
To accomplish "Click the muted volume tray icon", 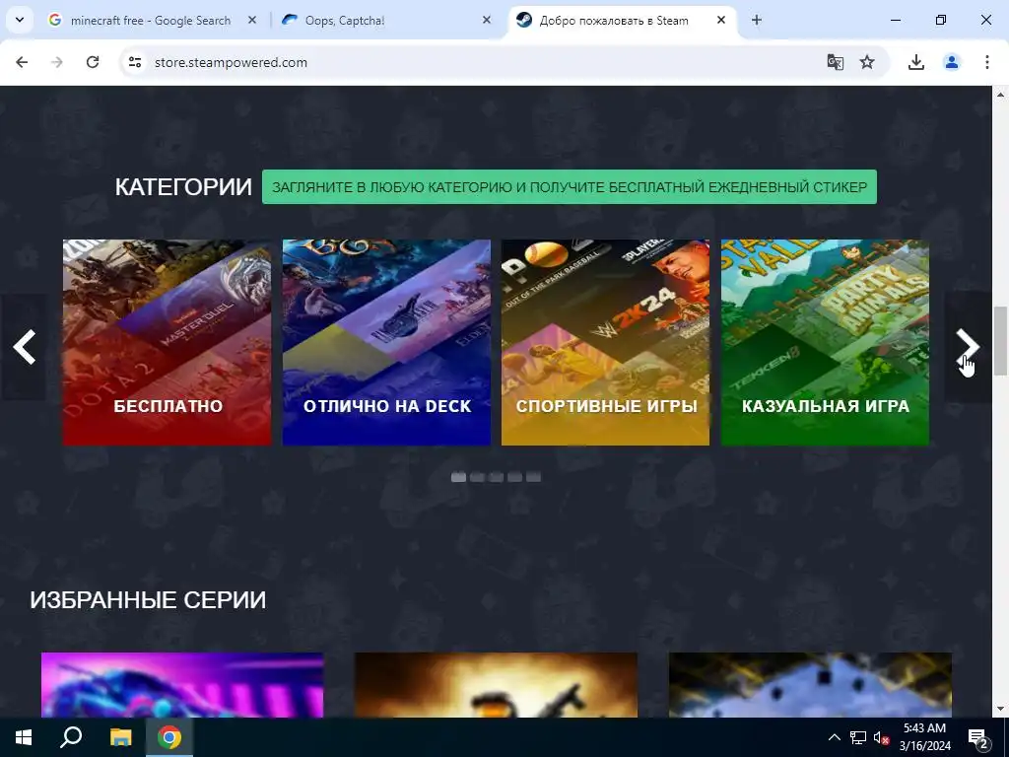I will [x=881, y=737].
